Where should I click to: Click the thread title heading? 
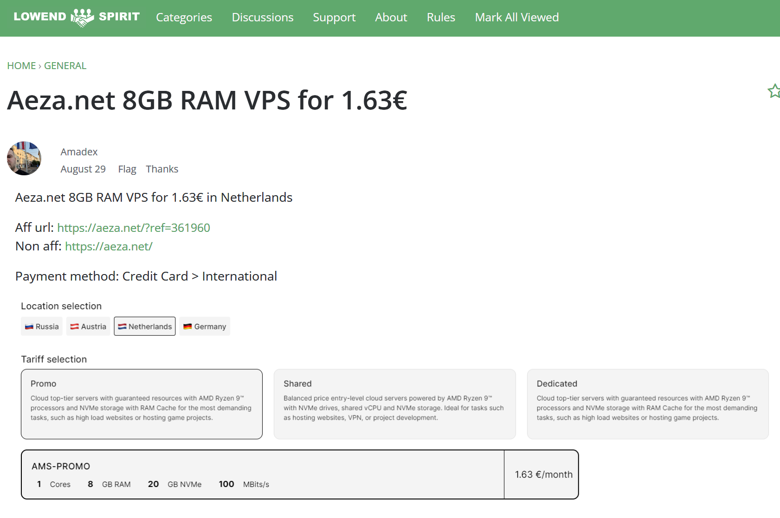pos(207,100)
